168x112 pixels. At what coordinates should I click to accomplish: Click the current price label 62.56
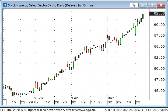click(x=159, y=13)
